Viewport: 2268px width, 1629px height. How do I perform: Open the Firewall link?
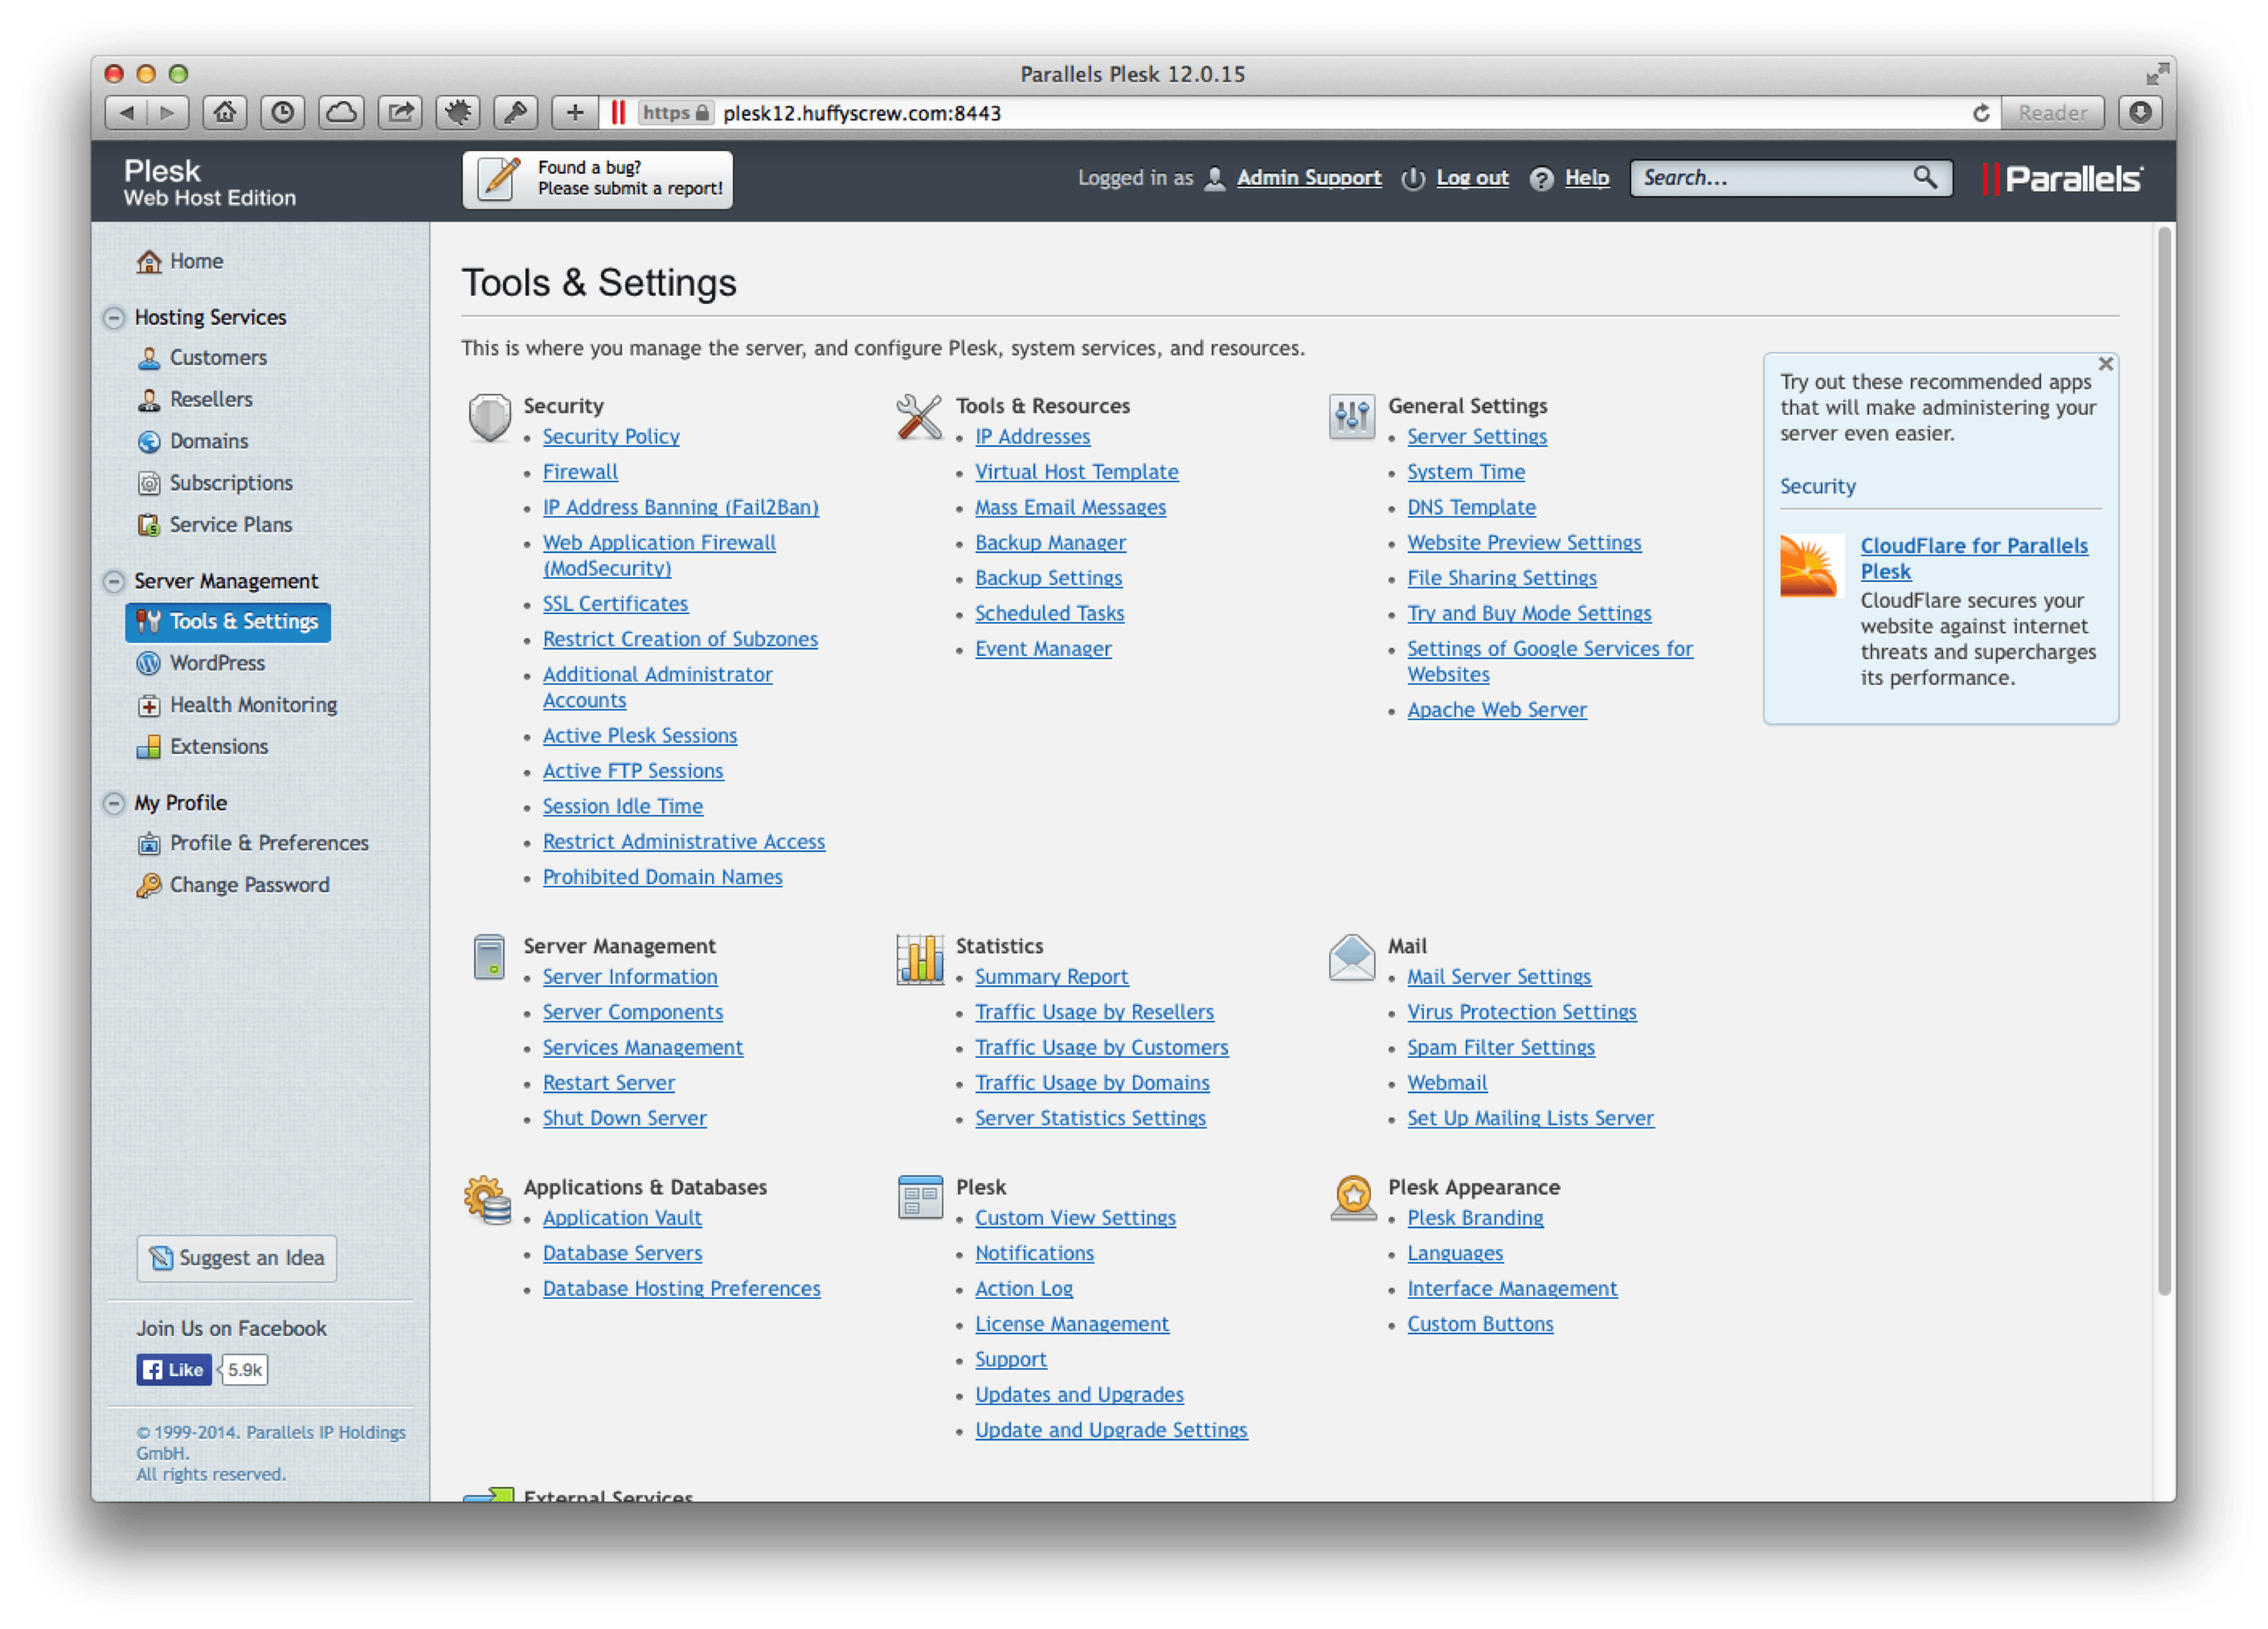click(x=580, y=471)
